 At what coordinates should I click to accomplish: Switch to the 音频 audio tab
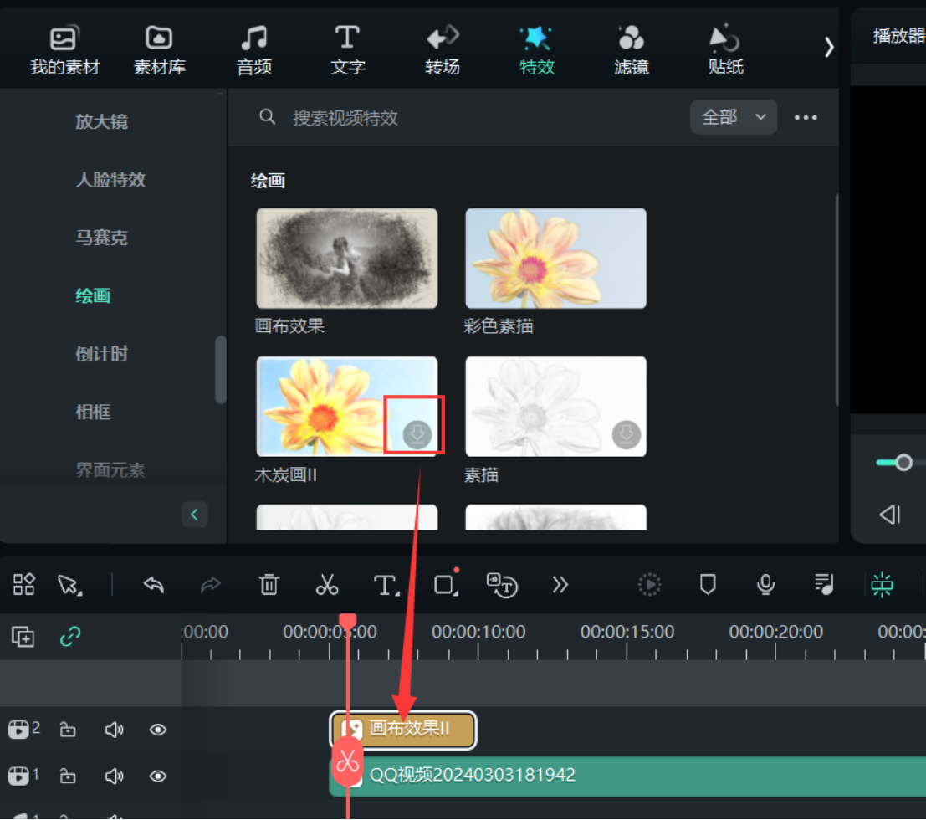point(254,51)
